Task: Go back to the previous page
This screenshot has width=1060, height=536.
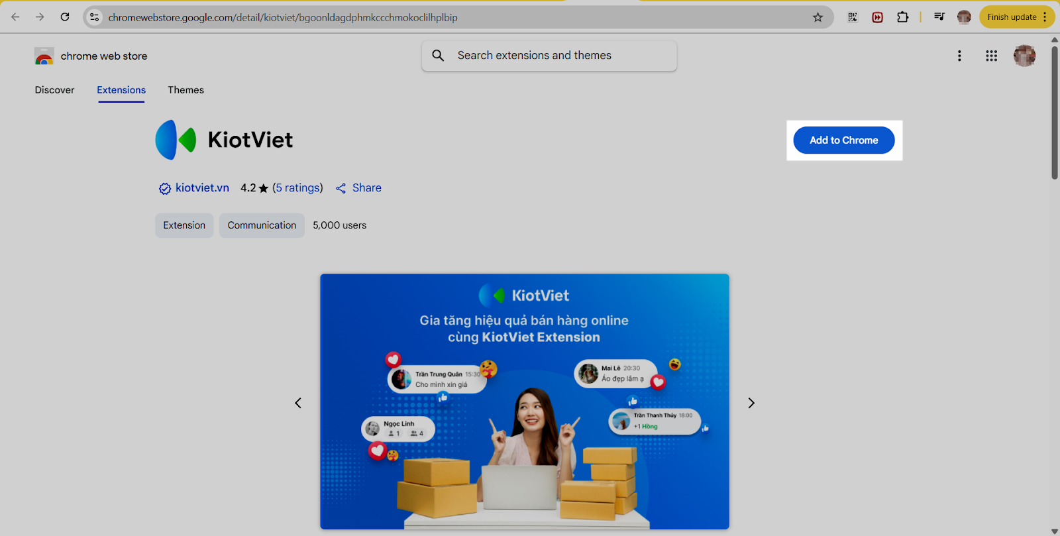Action: tap(15, 17)
